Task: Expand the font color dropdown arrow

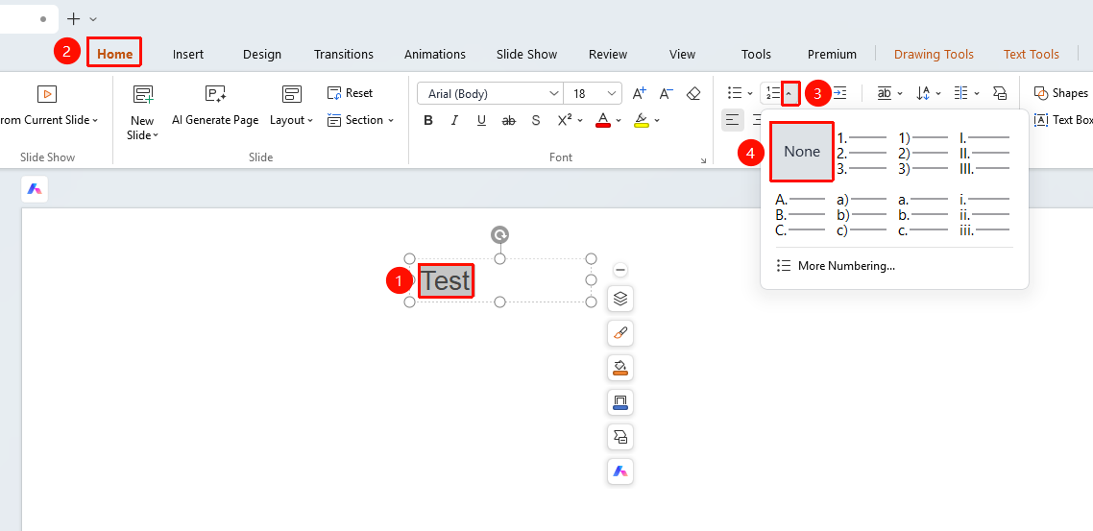Action: (x=619, y=121)
